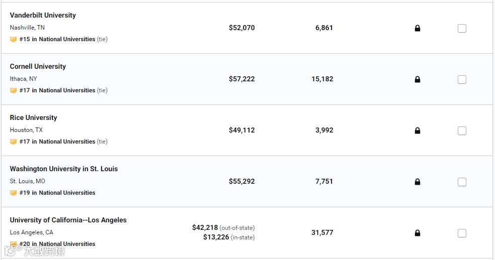Screen dimensions: 495x260
Task: View University of California--Los Angeles profile
Action: 68,220
